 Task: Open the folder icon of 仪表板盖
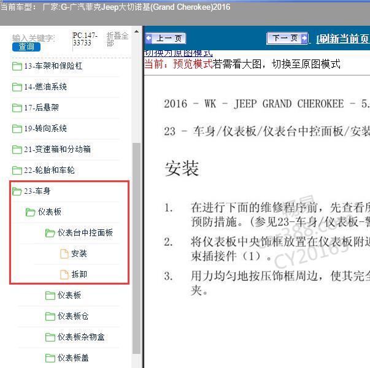pos(50,358)
